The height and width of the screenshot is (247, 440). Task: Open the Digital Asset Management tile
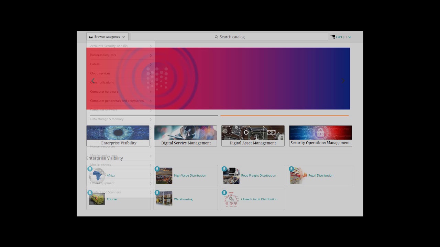click(253, 136)
